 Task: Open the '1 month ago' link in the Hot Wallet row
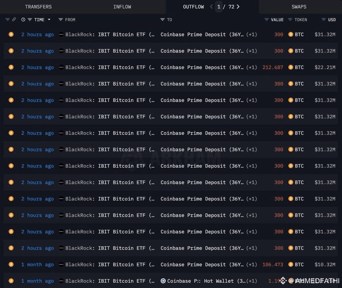tap(37, 281)
